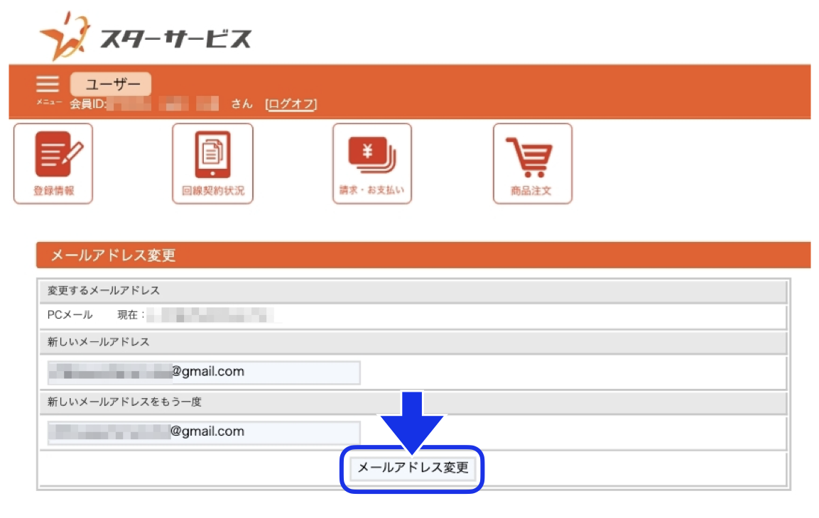
Task: Click the 現在 current email text
Action: coord(131,315)
